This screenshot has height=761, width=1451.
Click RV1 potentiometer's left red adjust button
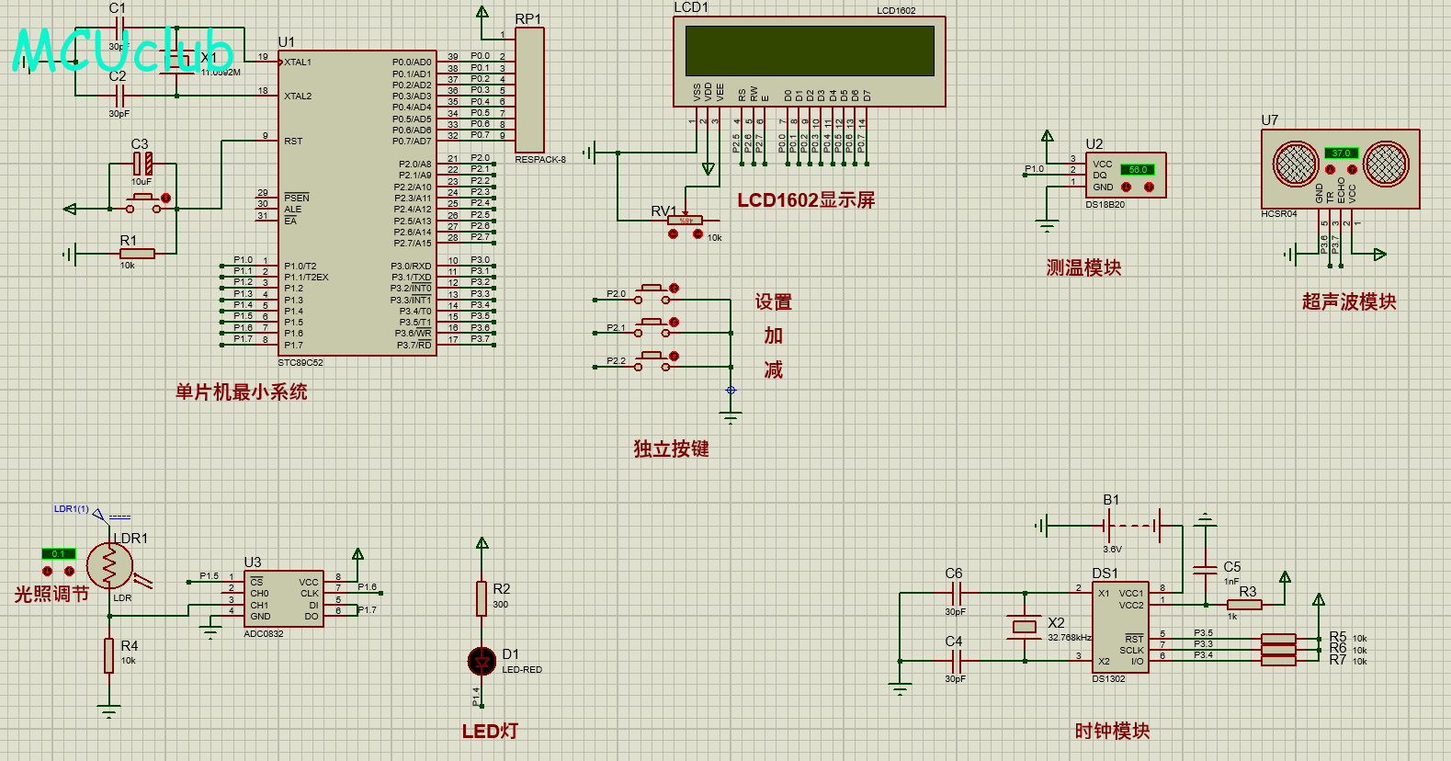pyautogui.click(x=674, y=234)
